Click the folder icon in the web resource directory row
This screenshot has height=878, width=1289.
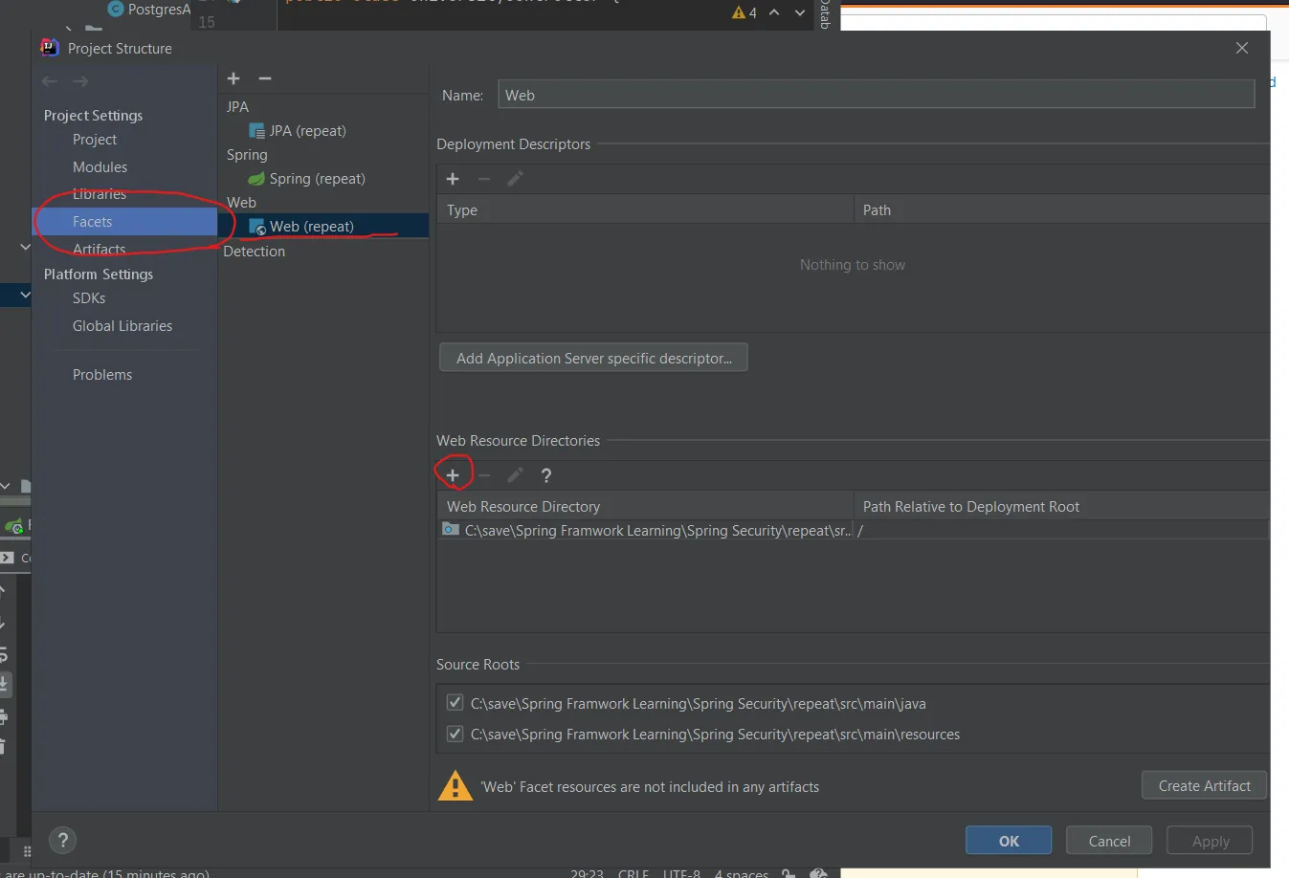[x=451, y=530]
